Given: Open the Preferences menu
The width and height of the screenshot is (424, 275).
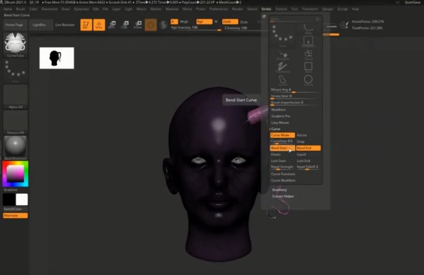Looking at the screenshot, I should coord(218,9).
